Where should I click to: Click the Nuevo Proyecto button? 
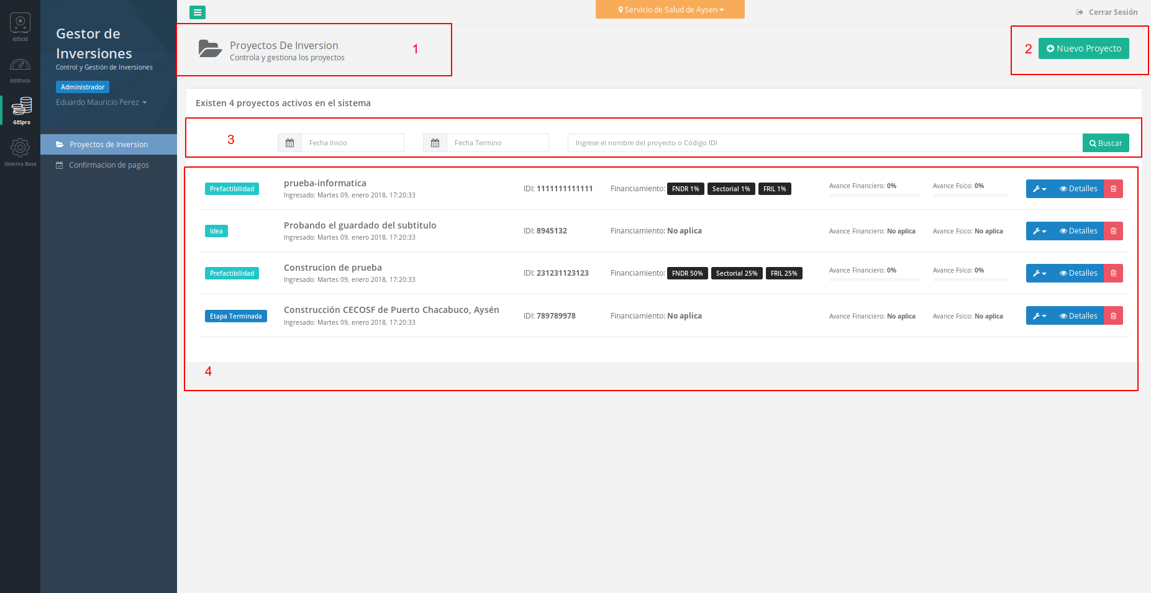tap(1083, 48)
